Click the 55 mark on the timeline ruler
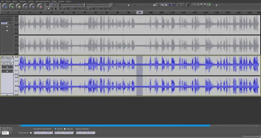This screenshot has height=138, width=261. tap(140, 13)
